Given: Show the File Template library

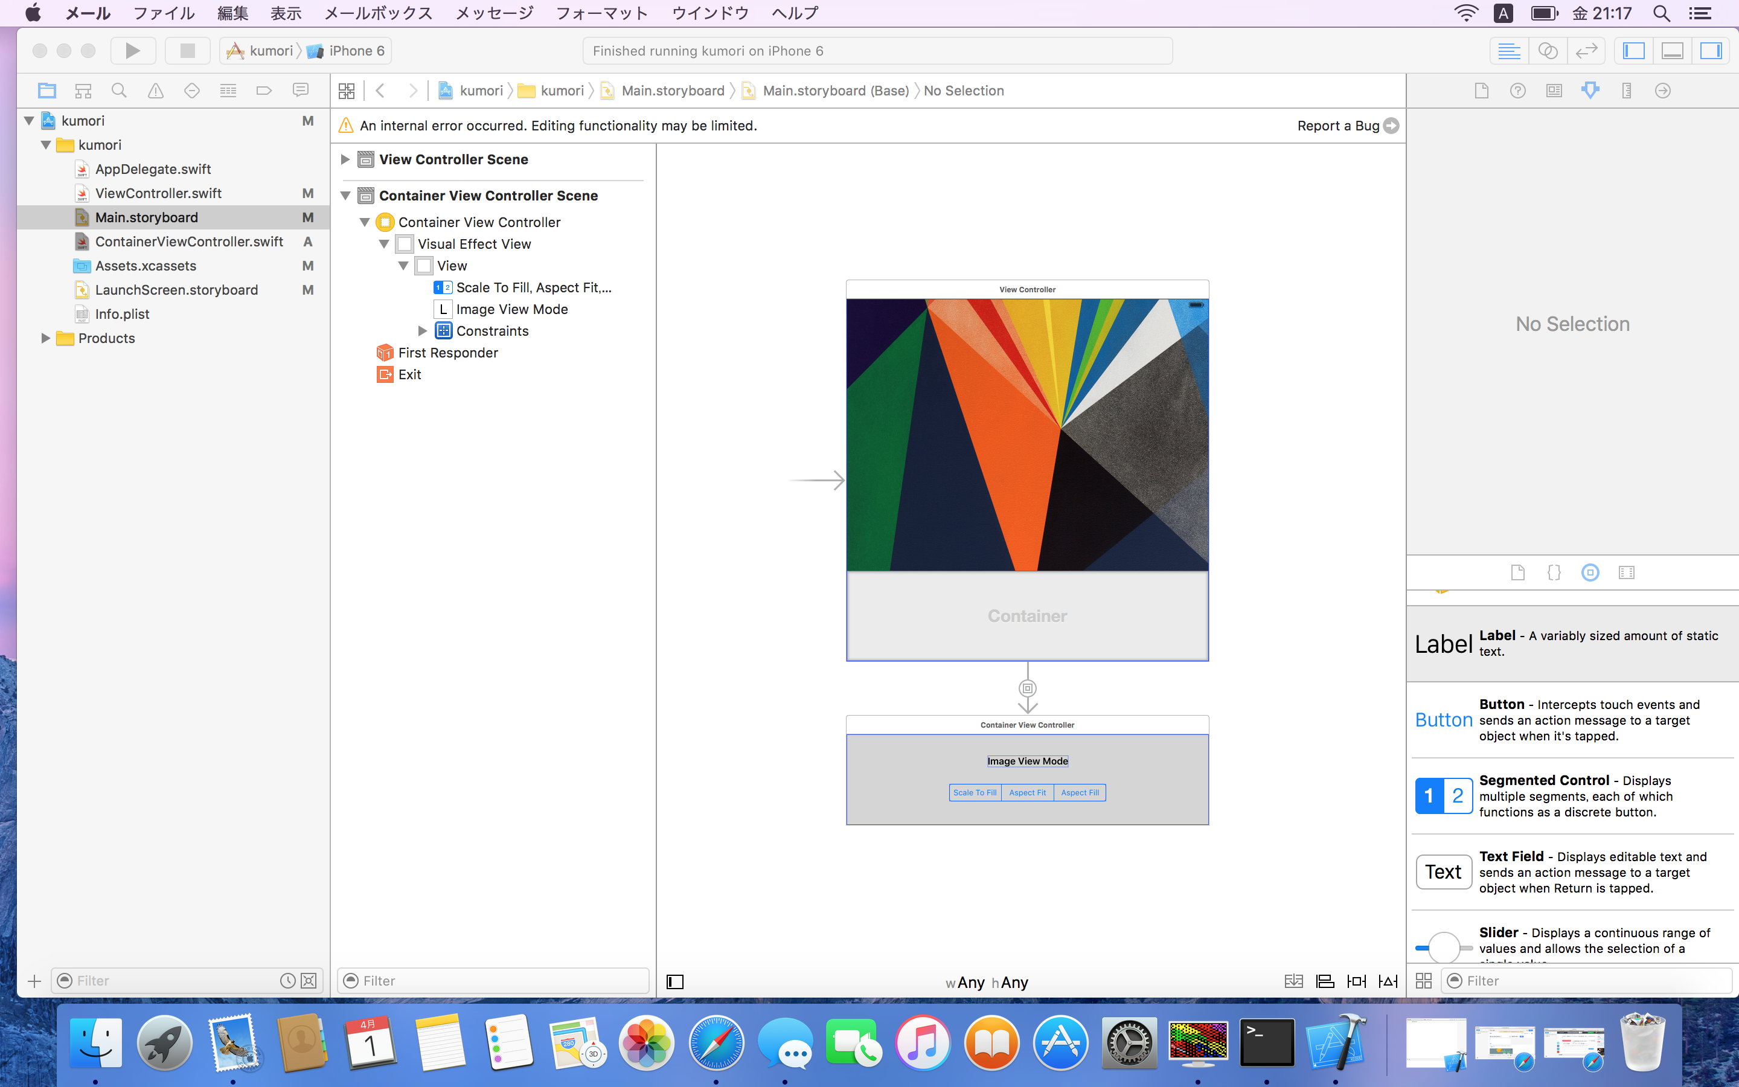Looking at the screenshot, I should pos(1517,572).
